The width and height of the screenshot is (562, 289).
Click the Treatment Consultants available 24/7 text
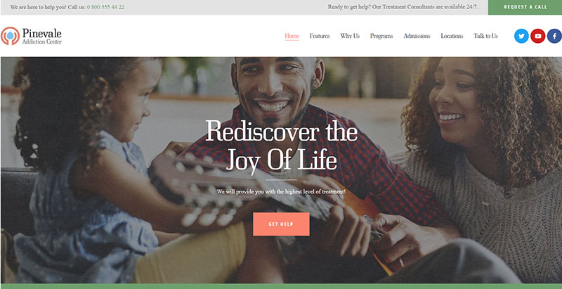(403, 7)
